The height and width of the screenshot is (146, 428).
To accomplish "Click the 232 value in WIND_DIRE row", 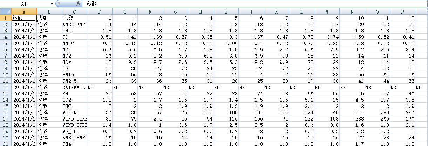I will tap(301, 119).
